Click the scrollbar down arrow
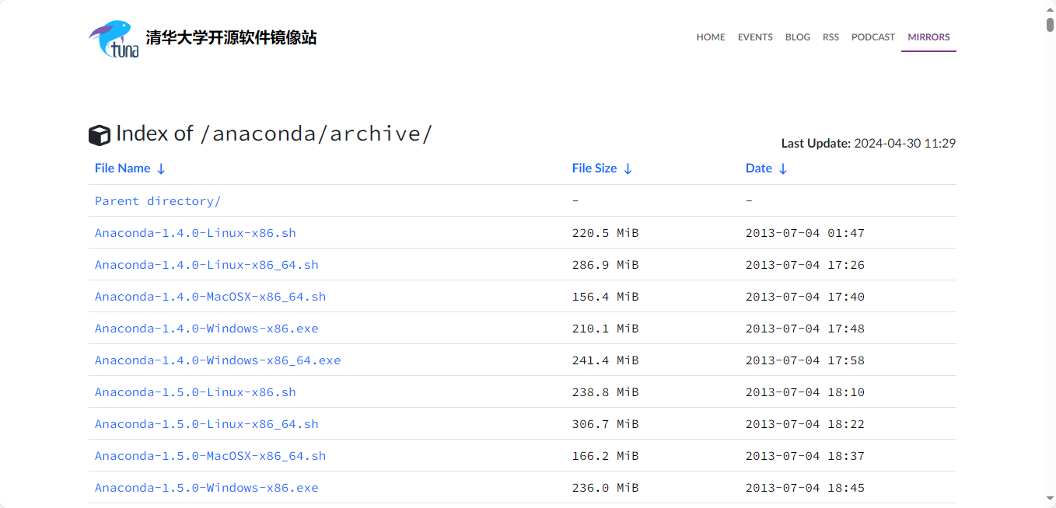This screenshot has width=1056, height=508. [1050, 499]
